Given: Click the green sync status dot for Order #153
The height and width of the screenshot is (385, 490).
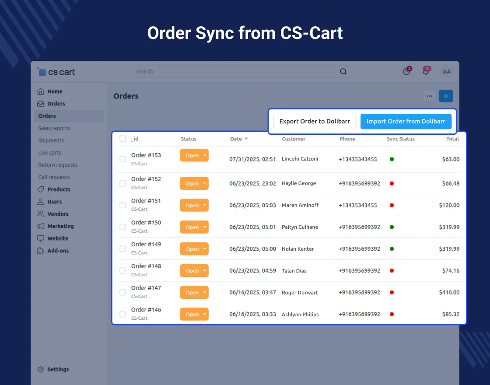Looking at the screenshot, I should click(392, 159).
